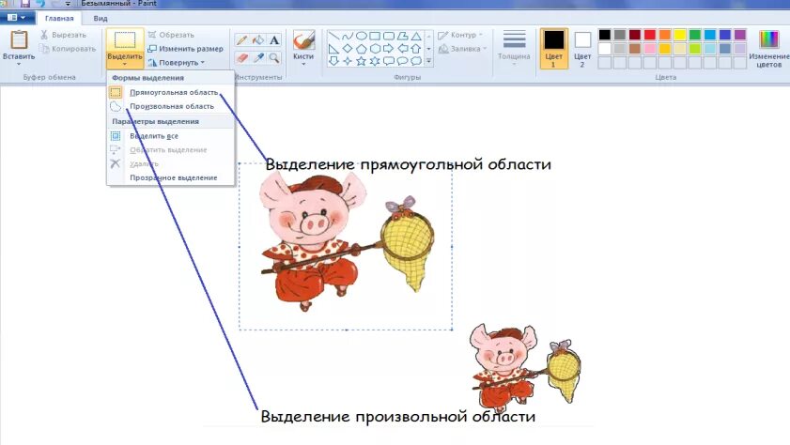Pick the purple palette swatch
Screen dimensions: 790x445
(740, 35)
